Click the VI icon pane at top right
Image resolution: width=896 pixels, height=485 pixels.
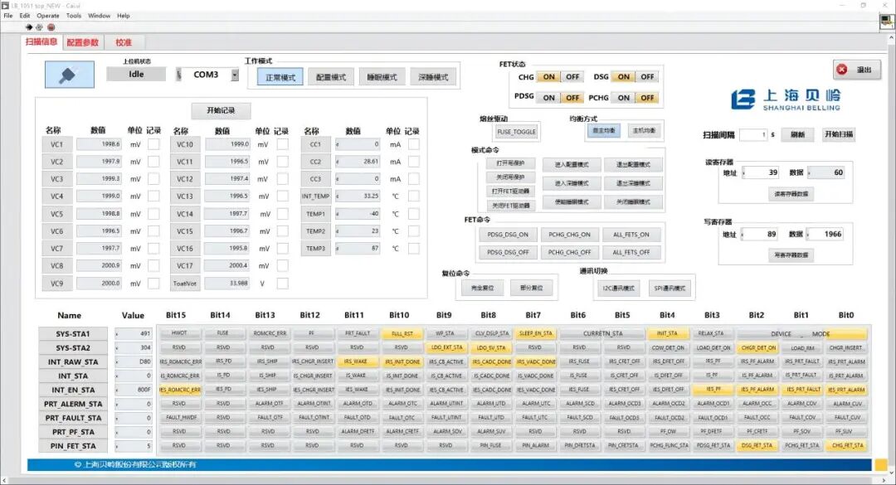(x=886, y=21)
